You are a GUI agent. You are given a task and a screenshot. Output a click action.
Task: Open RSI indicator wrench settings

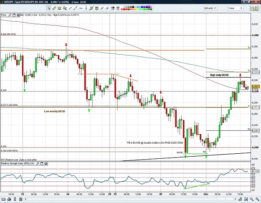tap(38, 164)
